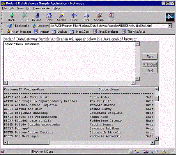
Task: Click the BOTTM Bottom-Dollar Markets row
Action: point(79,132)
